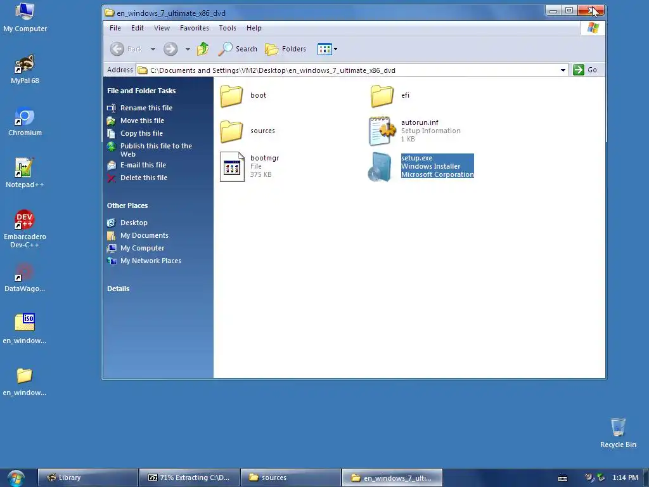
Task: Open the Views dropdown button
Action: coord(327,49)
